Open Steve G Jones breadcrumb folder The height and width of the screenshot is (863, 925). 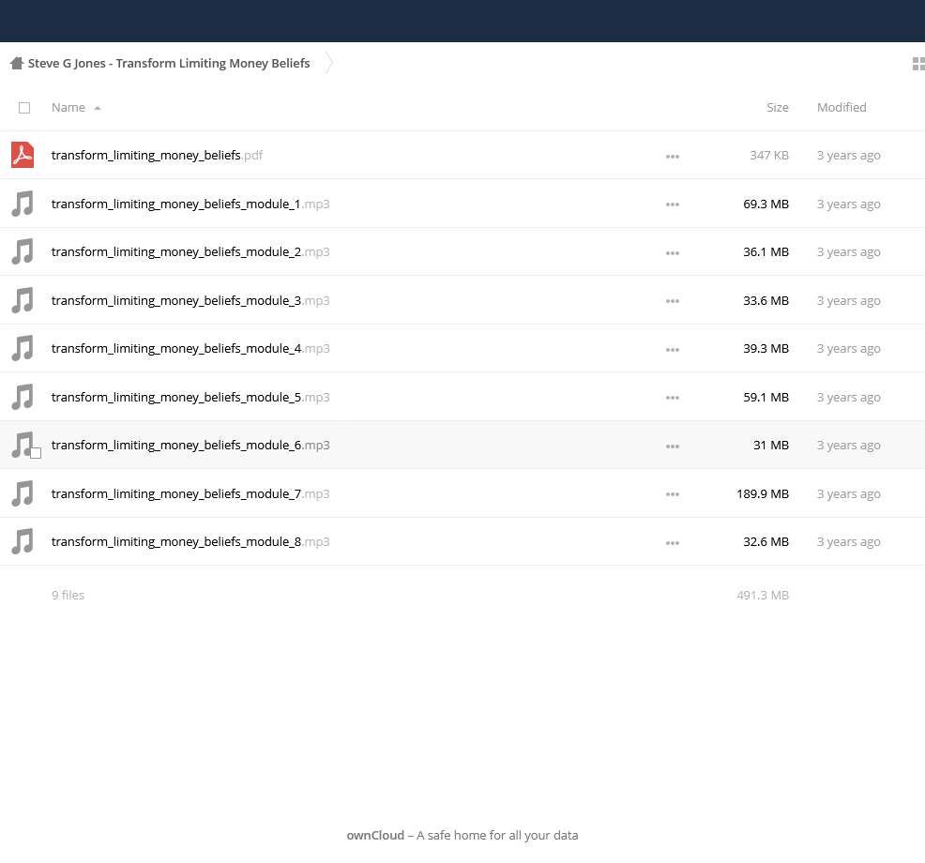point(169,63)
